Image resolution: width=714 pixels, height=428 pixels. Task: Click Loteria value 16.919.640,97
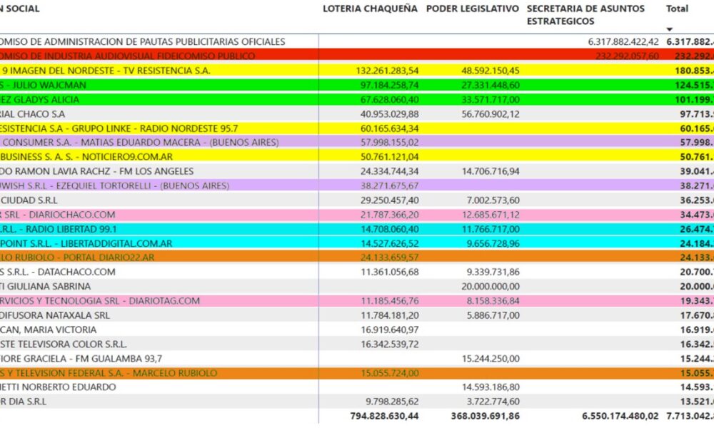[x=389, y=330]
